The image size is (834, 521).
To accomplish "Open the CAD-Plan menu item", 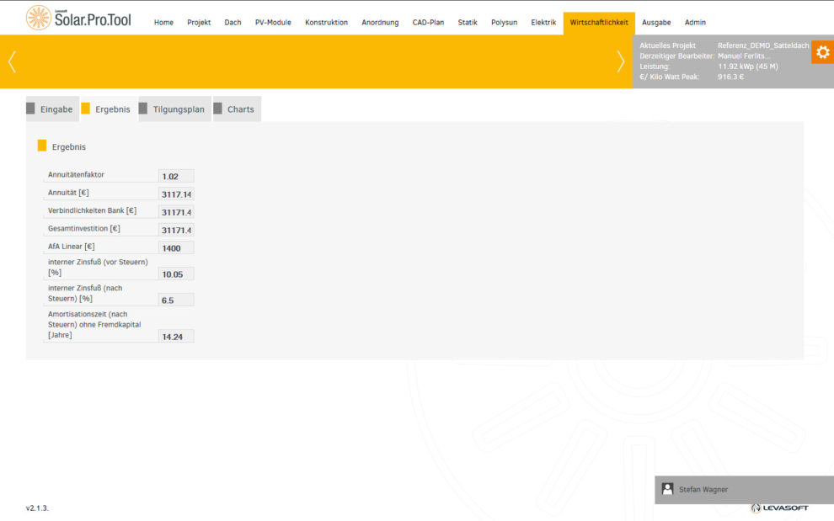I will (x=428, y=23).
